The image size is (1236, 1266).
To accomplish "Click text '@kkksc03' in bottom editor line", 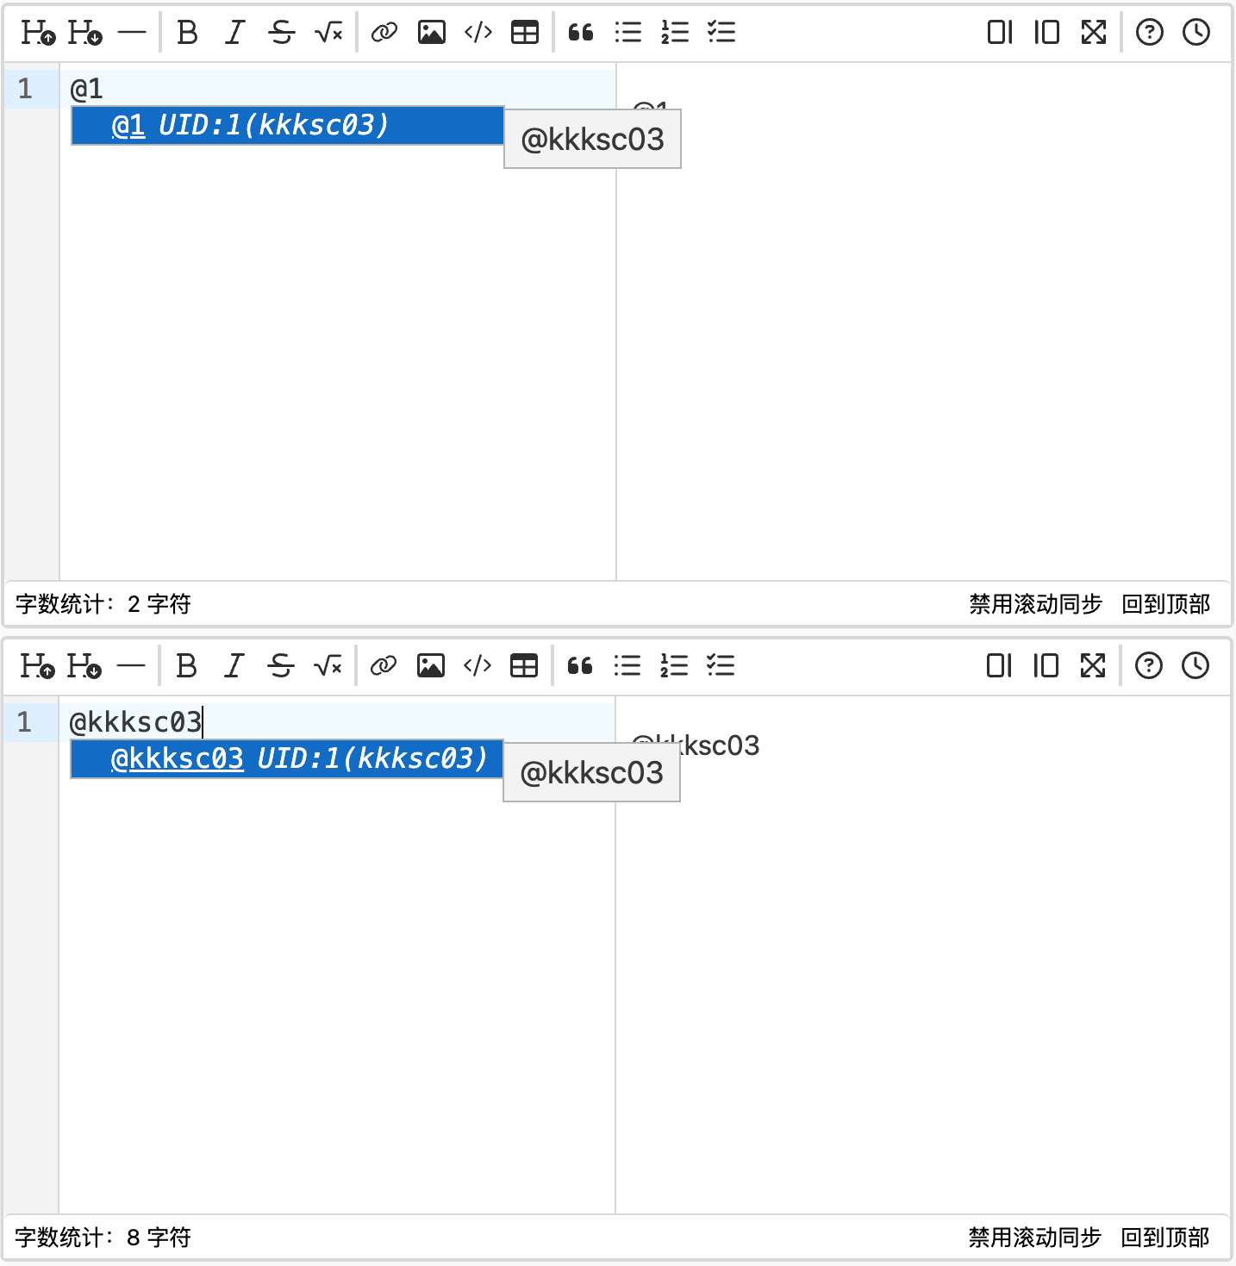I will [135, 722].
